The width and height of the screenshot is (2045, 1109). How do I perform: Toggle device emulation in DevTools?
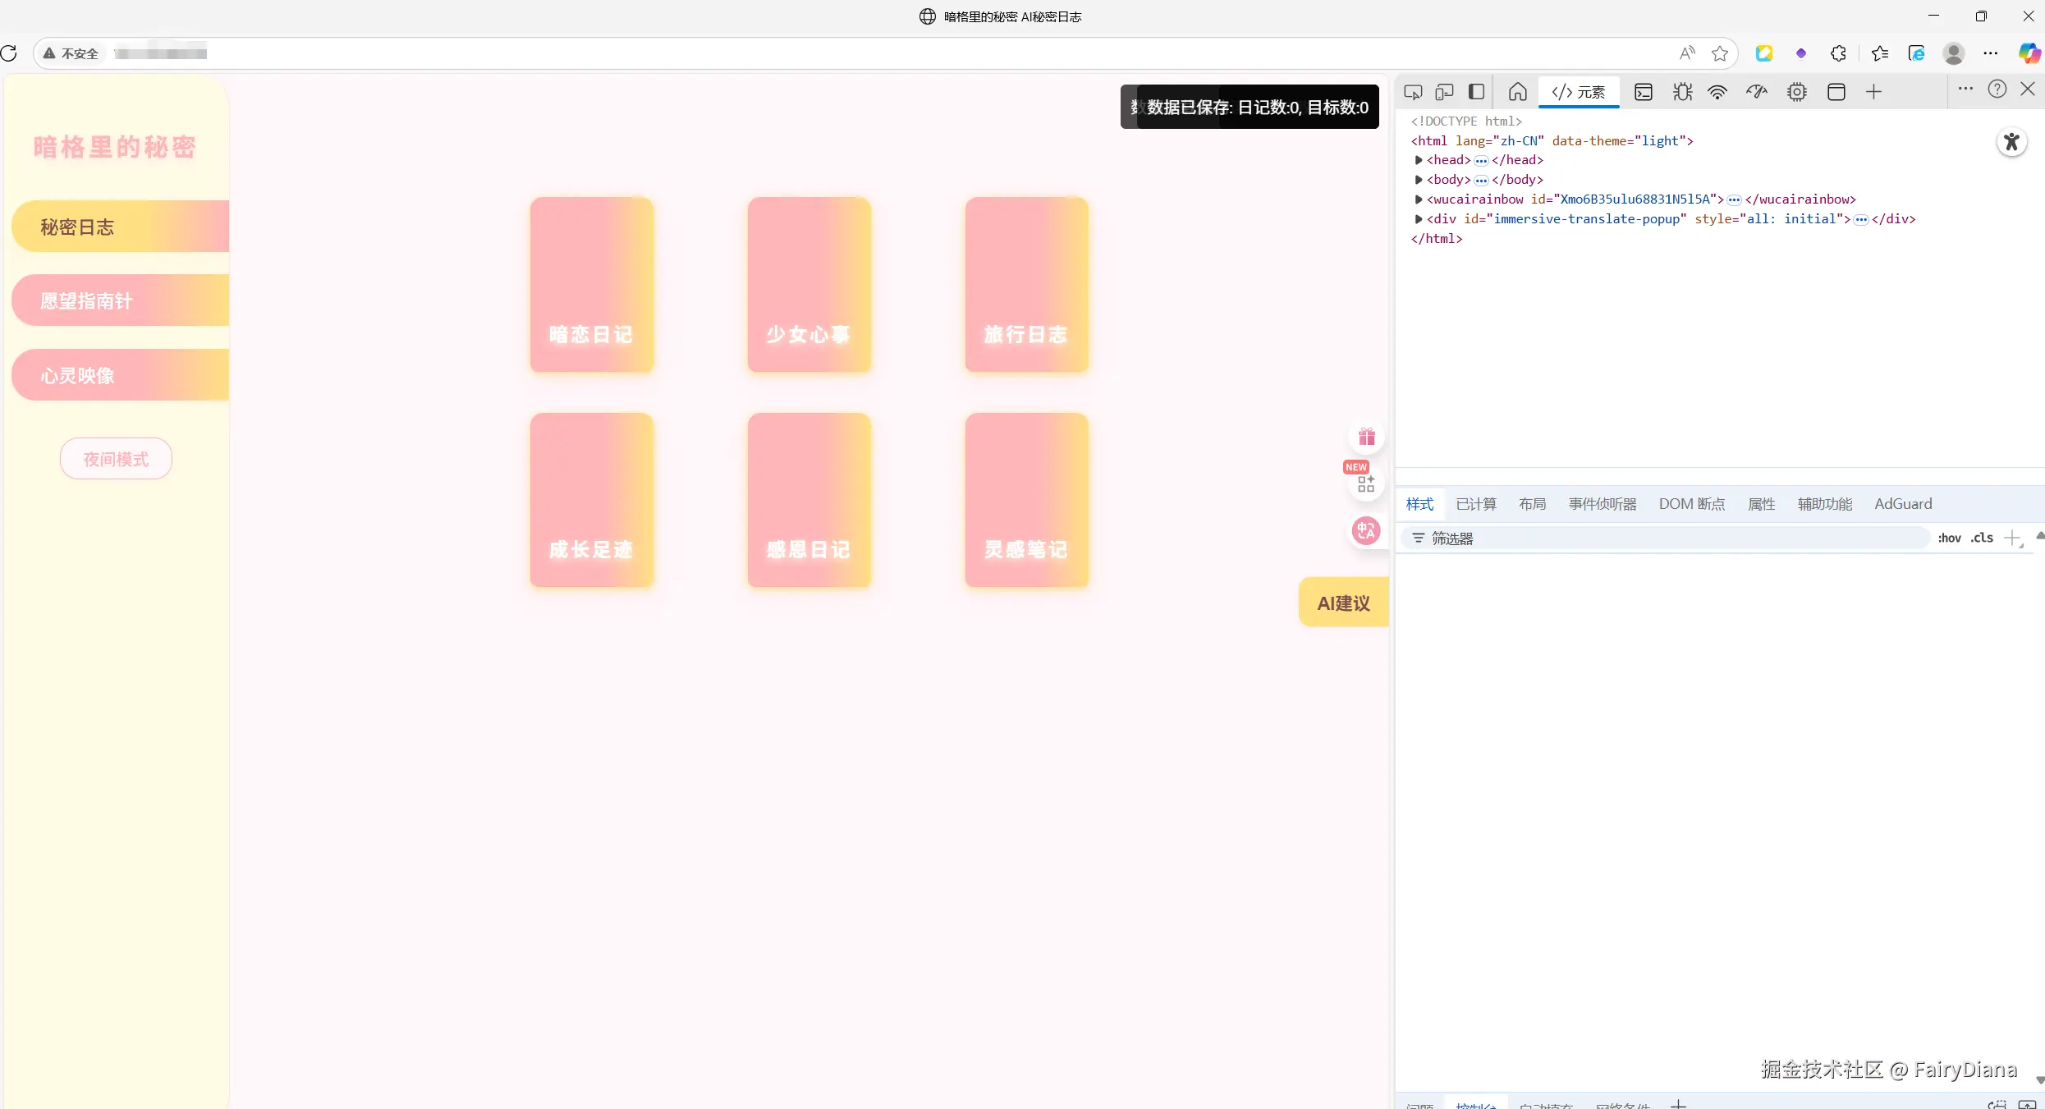pyautogui.click(x=1444, y=92)
